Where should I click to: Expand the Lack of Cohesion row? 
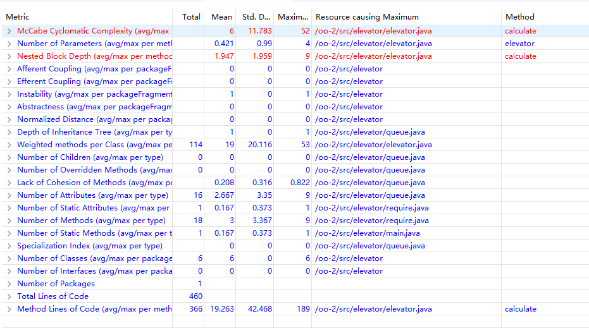pyautogui.click(x=9, y=183)
